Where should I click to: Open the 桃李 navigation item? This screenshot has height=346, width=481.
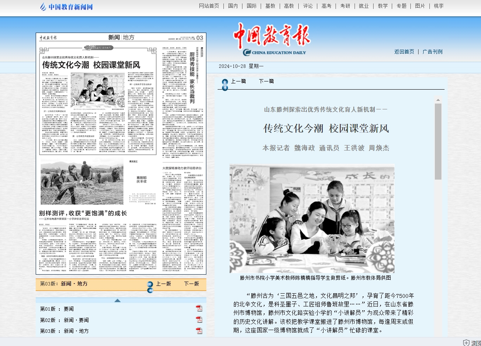click(439, 6)
